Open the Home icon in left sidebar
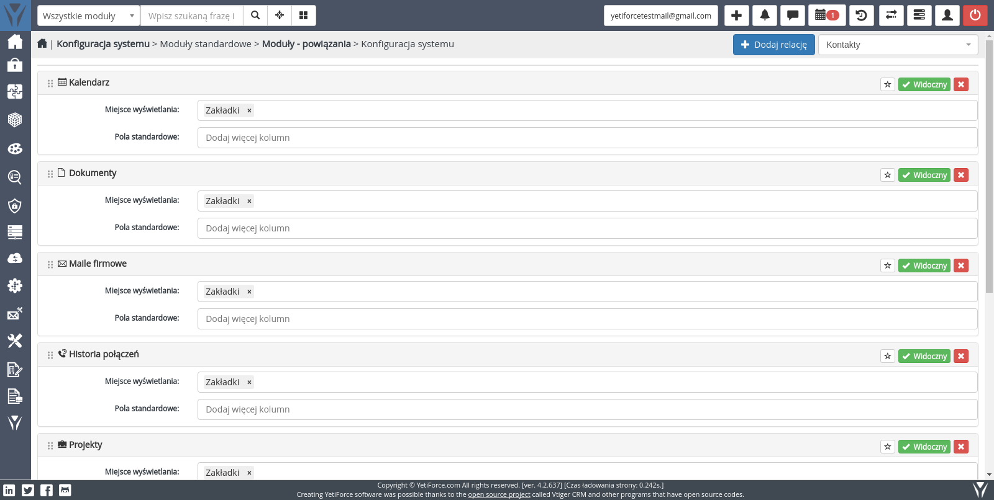The height and width of the screenshot is (500, 994). (x=15, y=42)
